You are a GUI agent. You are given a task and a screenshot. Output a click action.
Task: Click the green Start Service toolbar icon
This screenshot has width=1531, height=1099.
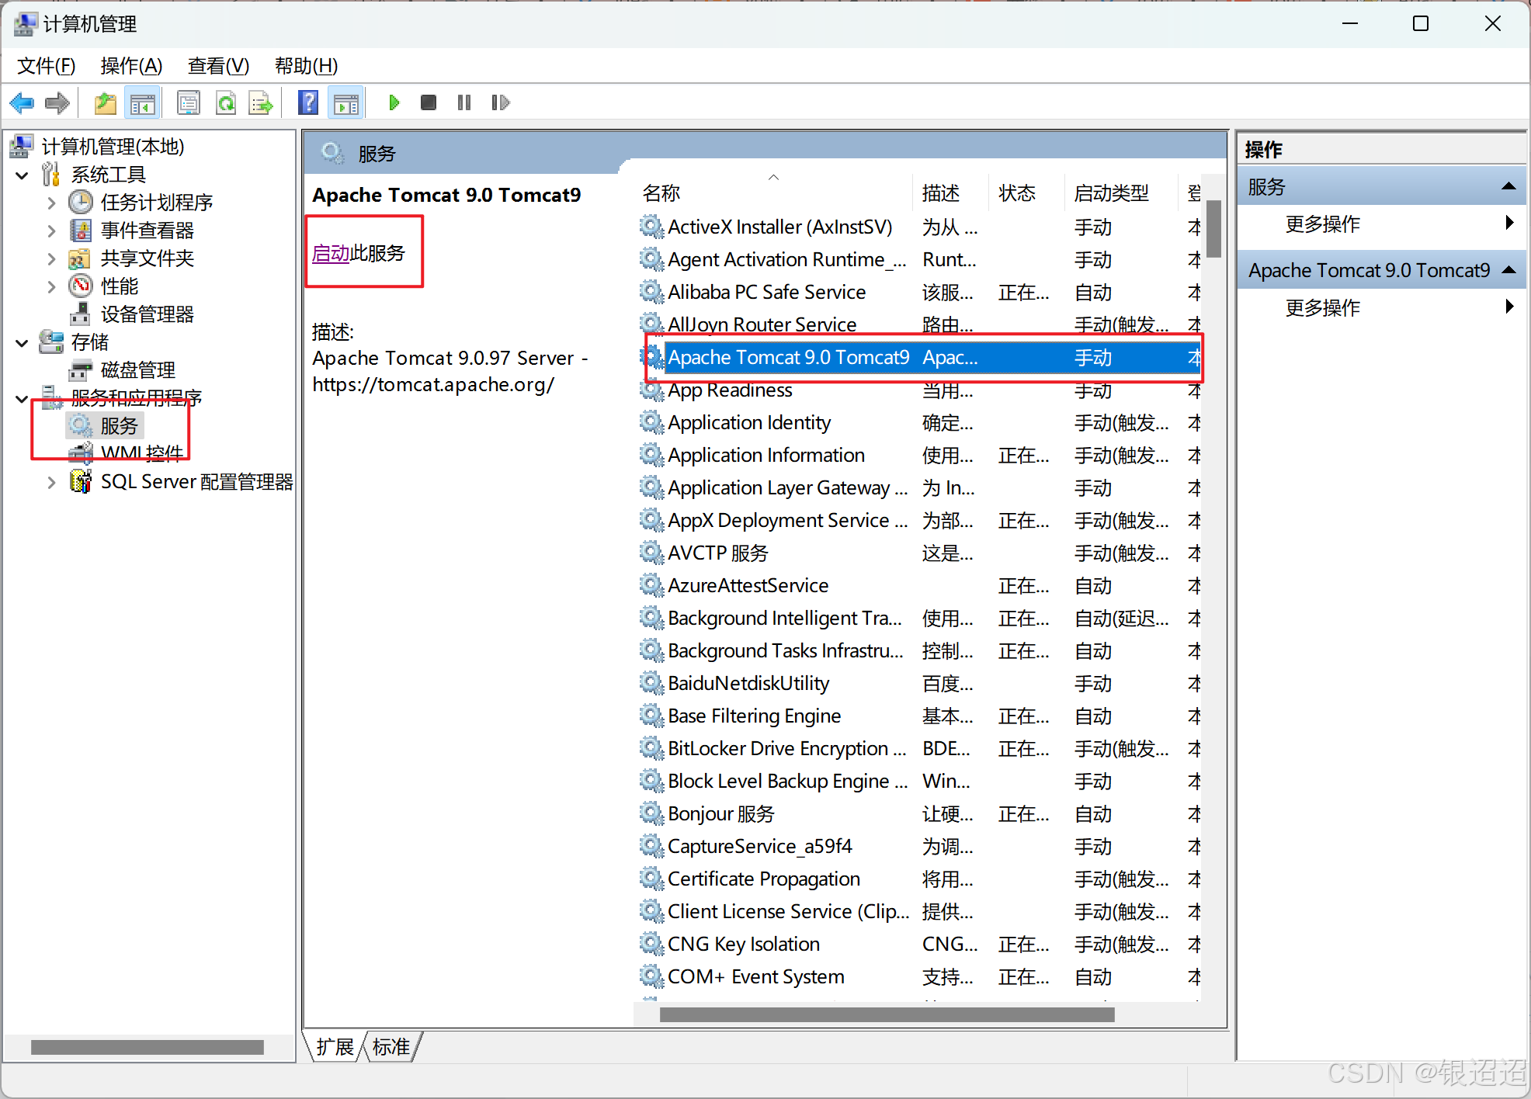point(394,102)
